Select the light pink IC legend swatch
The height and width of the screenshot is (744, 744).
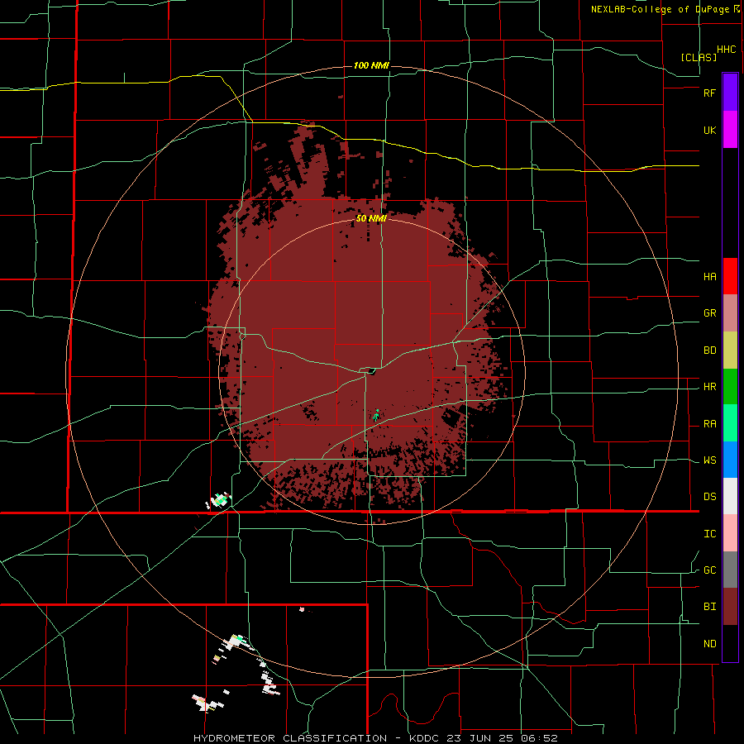tap(730, 533)
